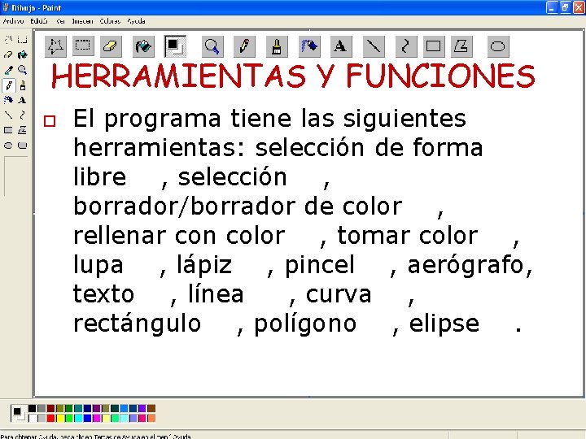Click the highlighted Pencil tool in the left toolbox

coord(9,85)
